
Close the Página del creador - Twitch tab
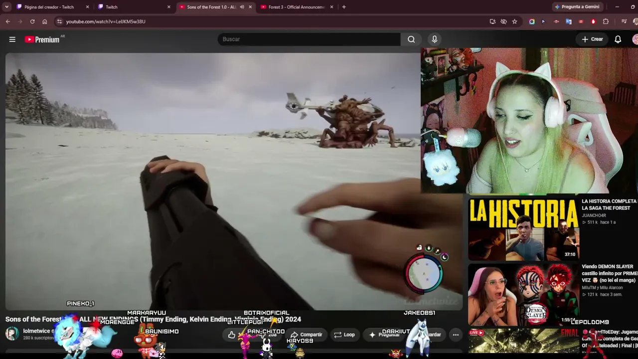coord(87,7)
